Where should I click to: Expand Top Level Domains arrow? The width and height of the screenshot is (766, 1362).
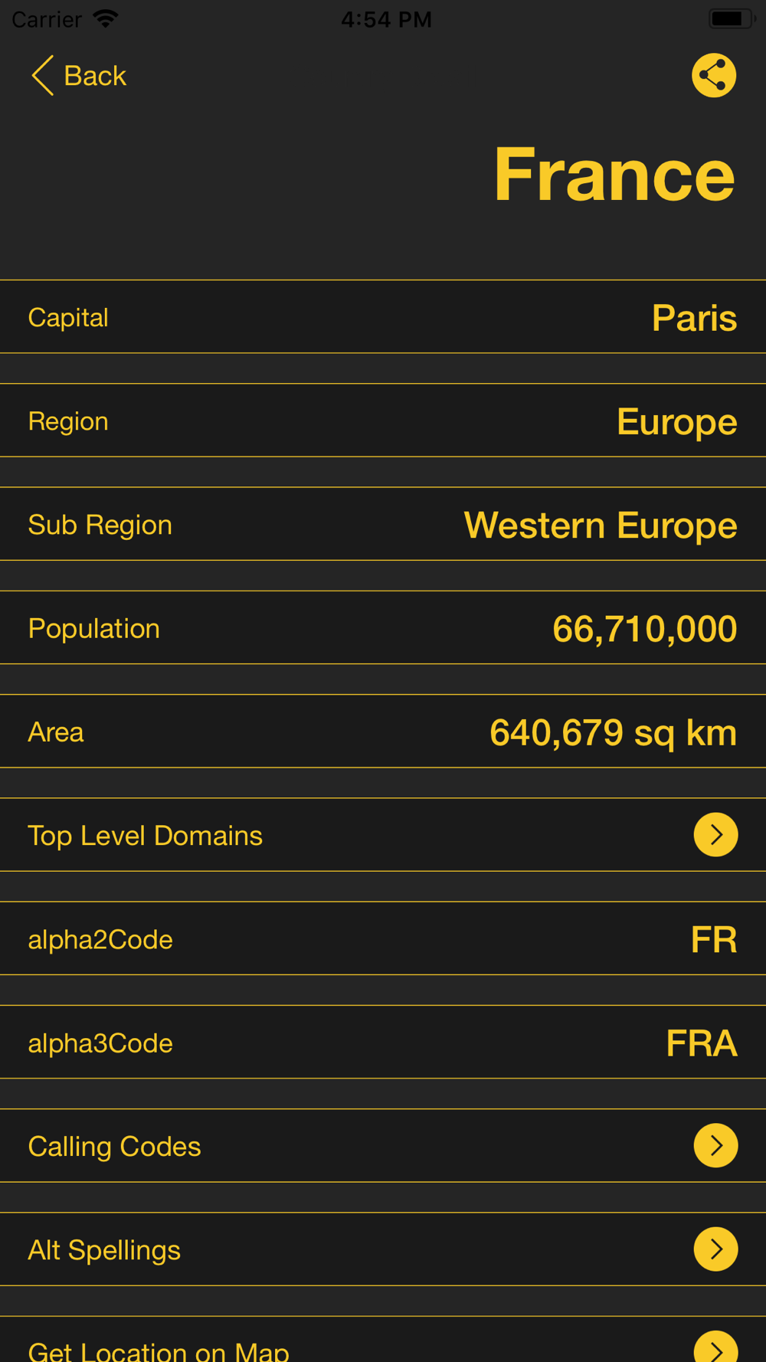[715, 834]
